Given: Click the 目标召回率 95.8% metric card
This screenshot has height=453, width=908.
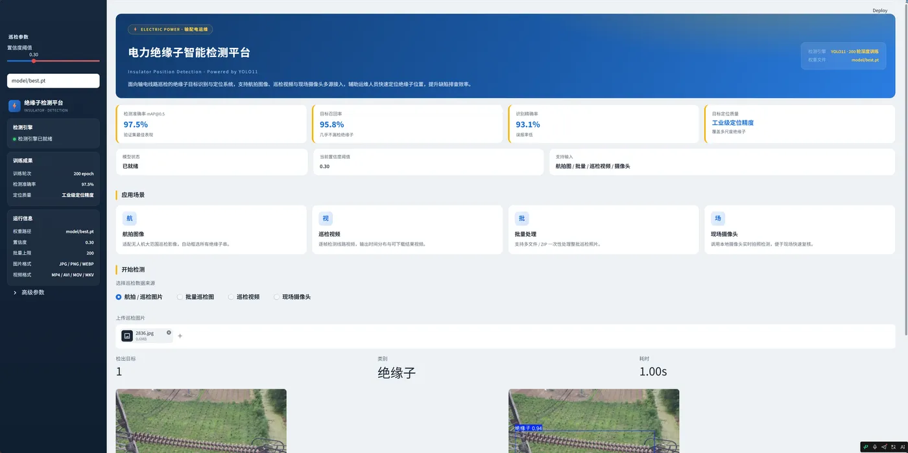Looking at the screenshot, I should (x=407, y=124).
